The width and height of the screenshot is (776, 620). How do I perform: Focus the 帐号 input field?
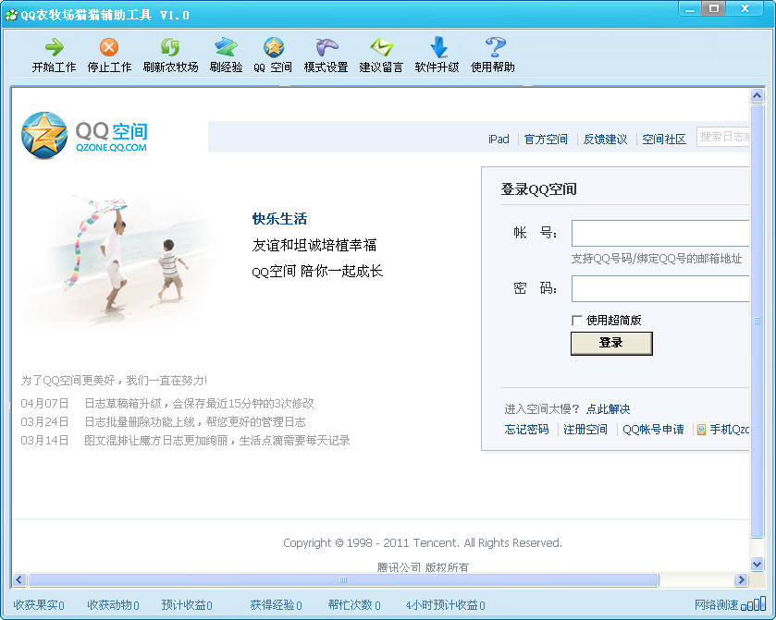660,234
